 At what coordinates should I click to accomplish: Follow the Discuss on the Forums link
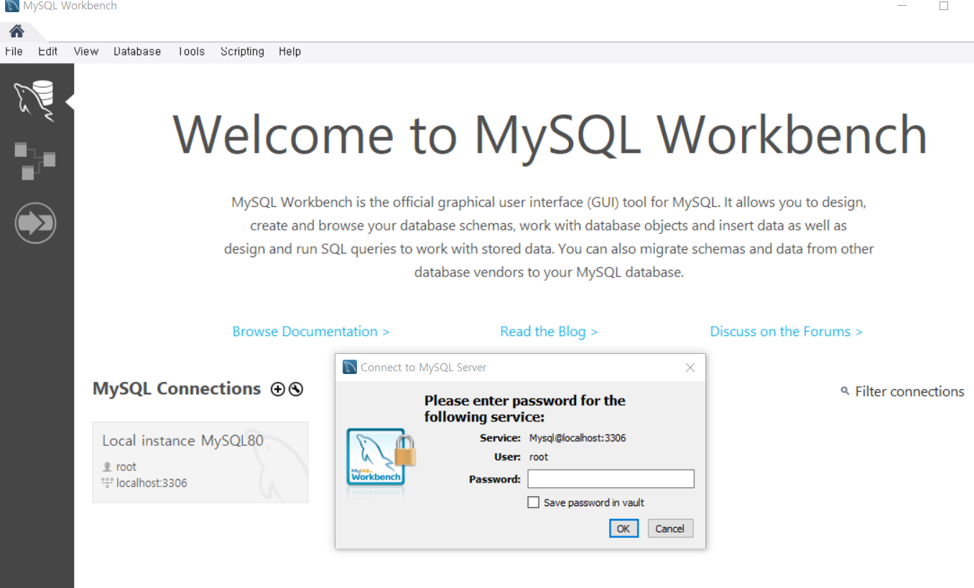click(787, 332)
